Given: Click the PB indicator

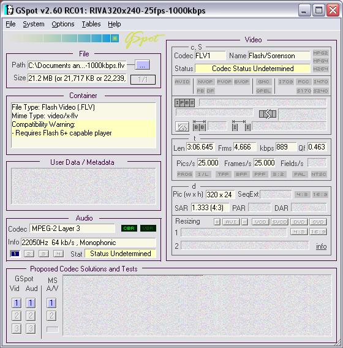Looking at the screenshot, I should coord(200,91).
